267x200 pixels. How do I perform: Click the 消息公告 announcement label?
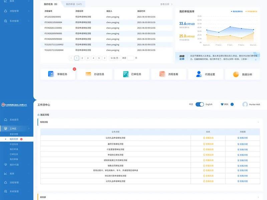(x=182, y=57)
